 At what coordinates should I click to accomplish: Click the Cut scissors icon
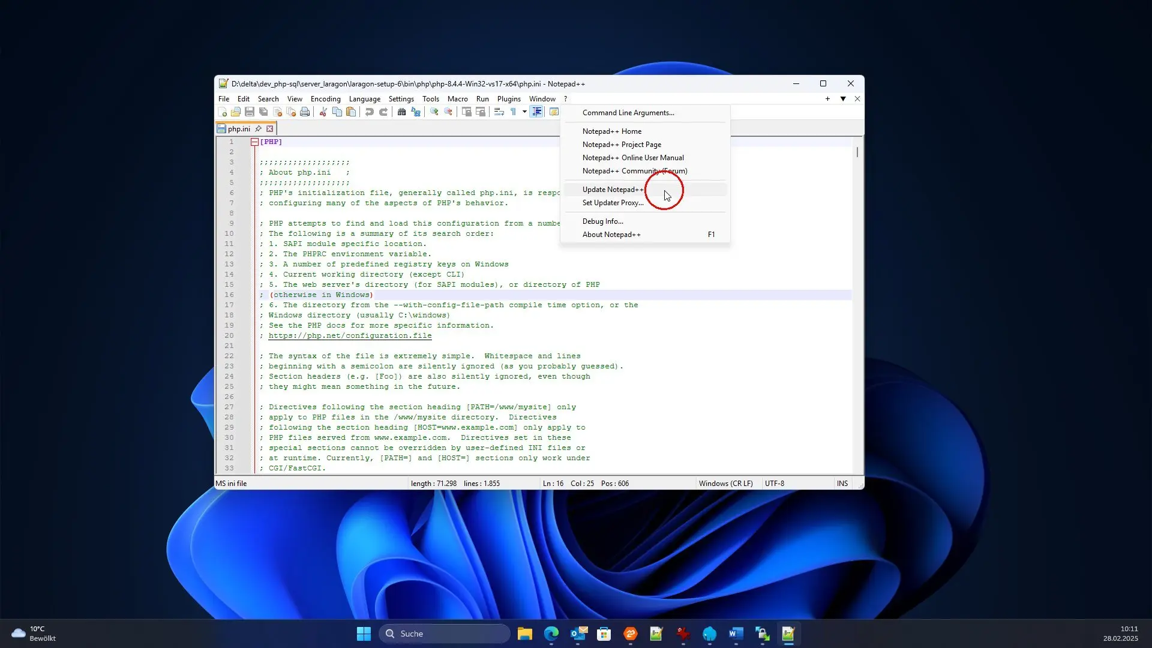tap(323, 112)
